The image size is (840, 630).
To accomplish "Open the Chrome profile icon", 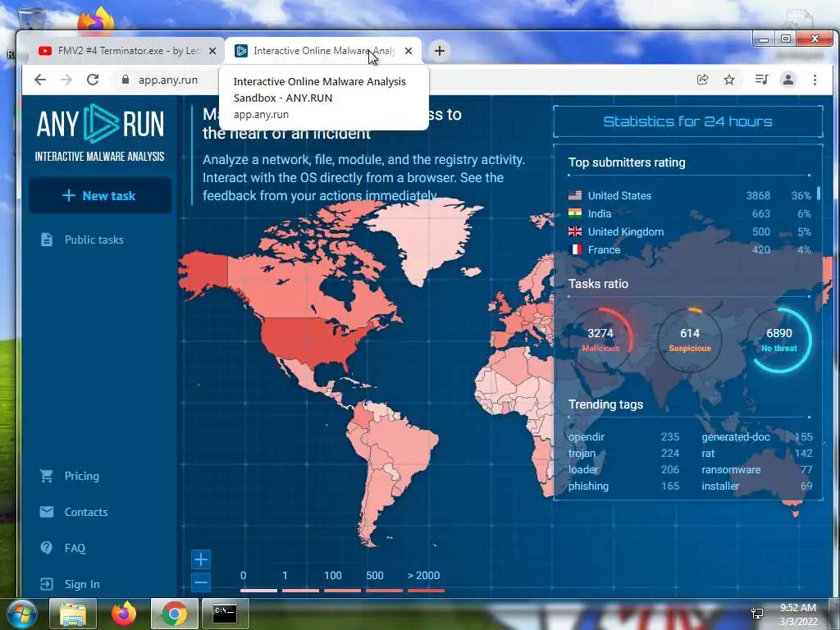I will tap(788, 80).
